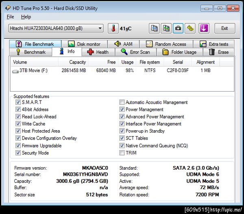This screenshot has height=214, width=244.
Task: Click the File system column header
Action: (x=150, y=62)
